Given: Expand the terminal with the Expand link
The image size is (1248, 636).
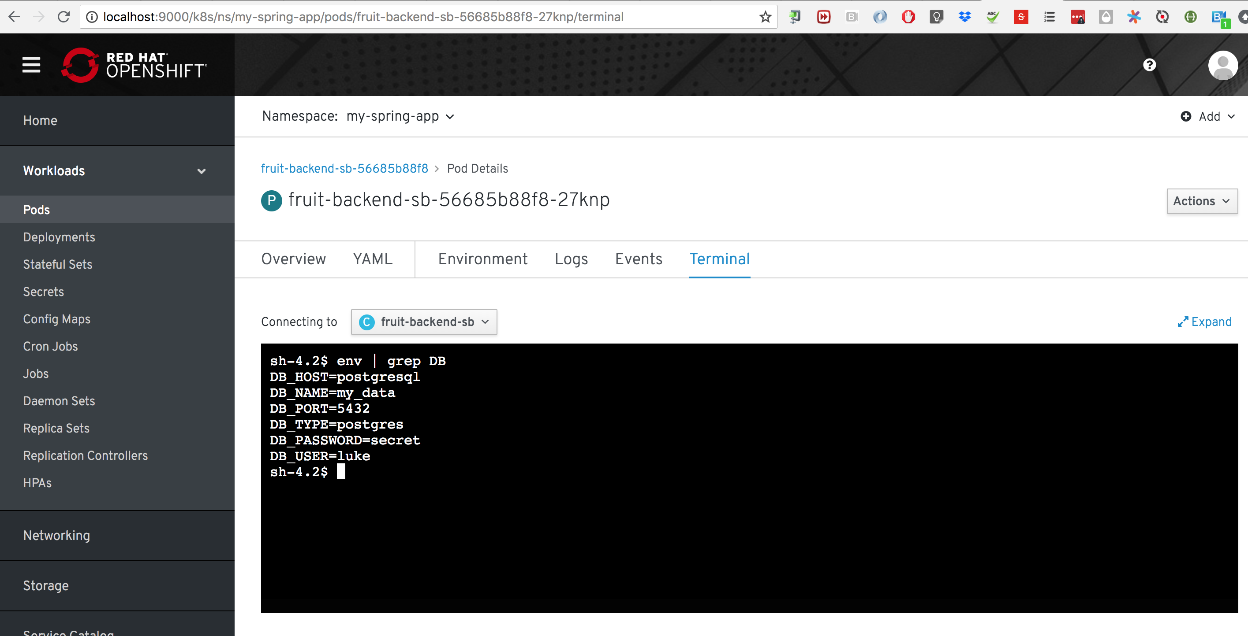Looking at the screenshot, I should [1204, 322].
